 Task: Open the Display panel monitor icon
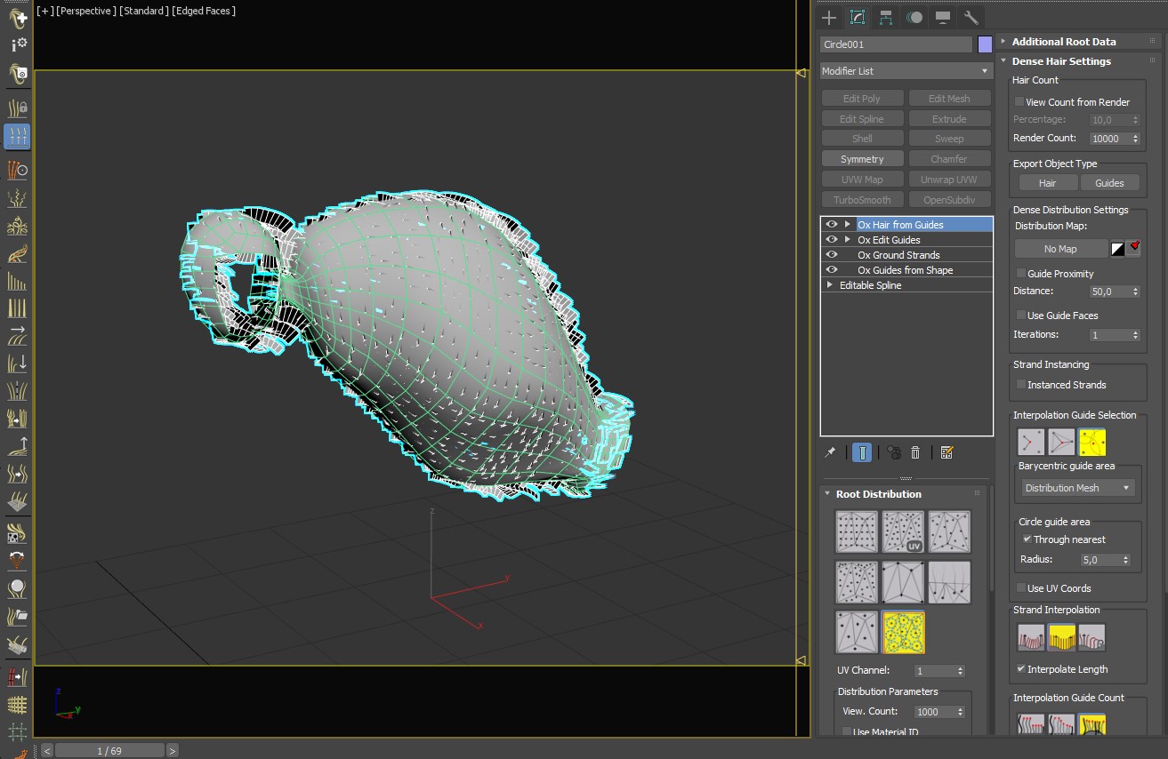[943, 17]
